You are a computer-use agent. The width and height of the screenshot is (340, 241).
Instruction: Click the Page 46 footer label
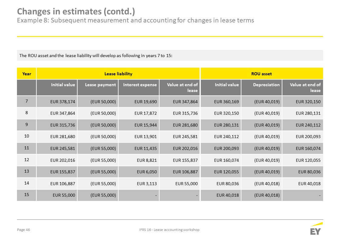23,230
